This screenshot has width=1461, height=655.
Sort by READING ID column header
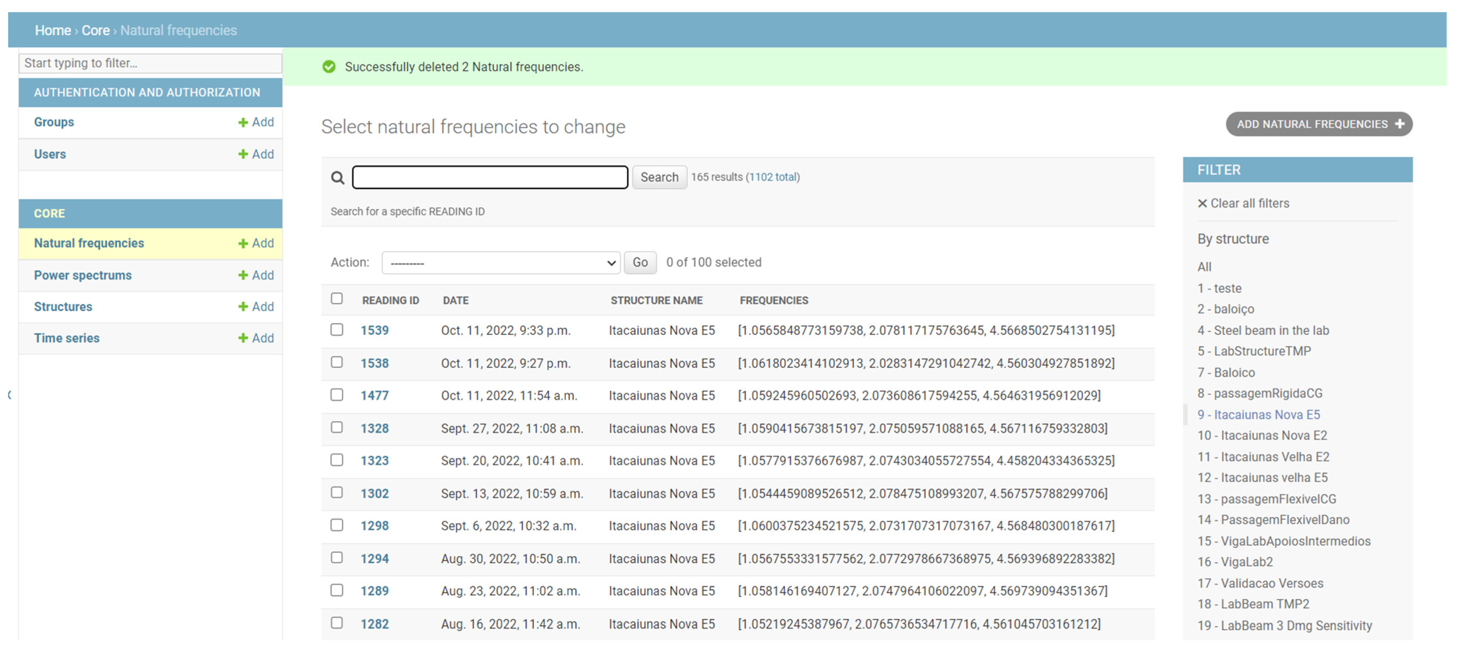pos(390,301)
